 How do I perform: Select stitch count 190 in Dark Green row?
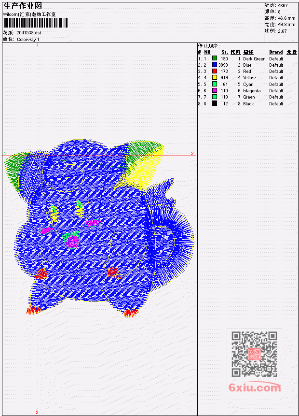point(224,58)
